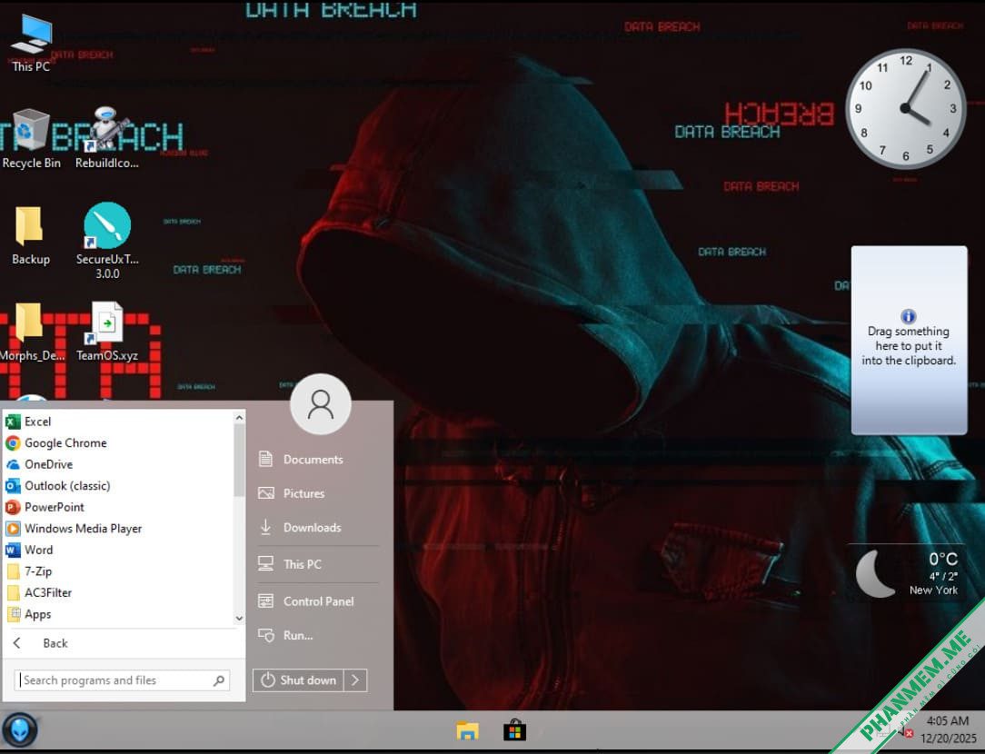
Task: Open Windows Media Player entry
Action: [x=117, y=528]
